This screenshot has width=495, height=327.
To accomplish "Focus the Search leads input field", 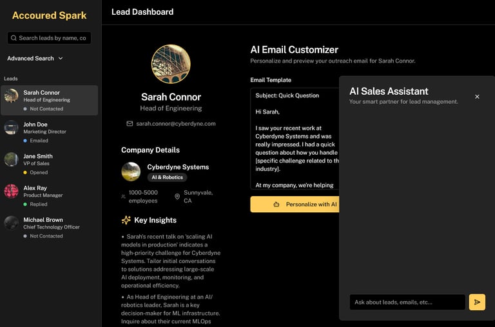I will click(x=49, y=38).
